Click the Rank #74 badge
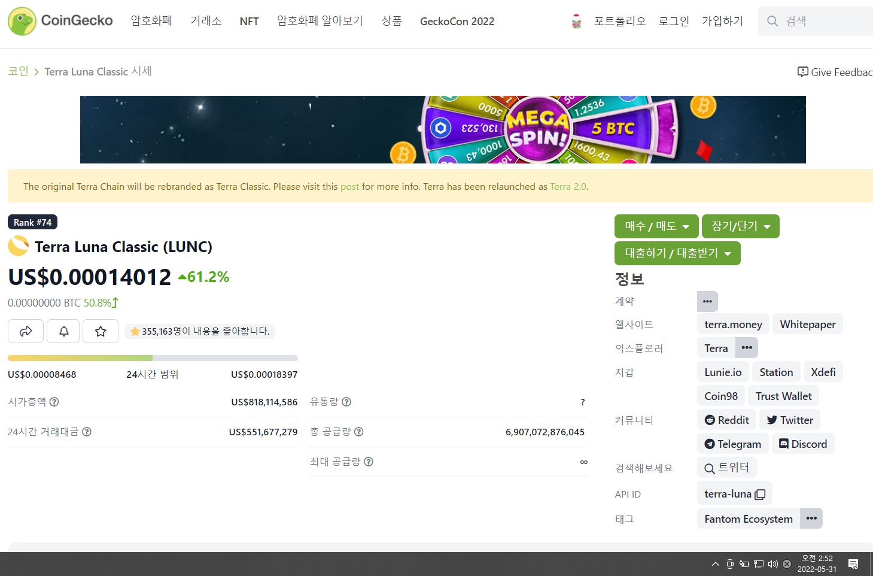The width and height of the screenshot is (873, 576). click(x=32, y=222)
